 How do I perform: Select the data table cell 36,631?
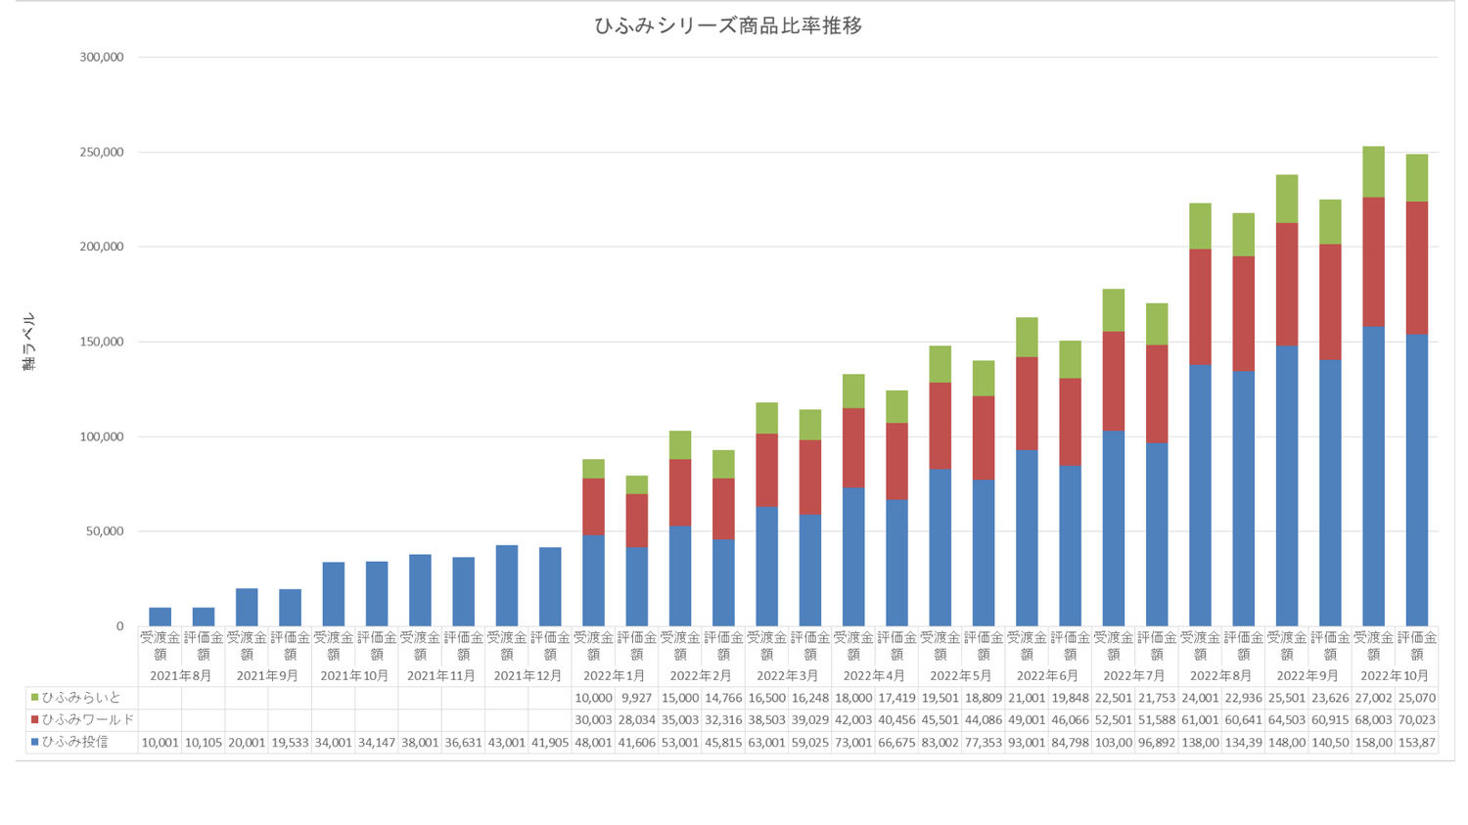pyautogui.click(x=463, y=743)
